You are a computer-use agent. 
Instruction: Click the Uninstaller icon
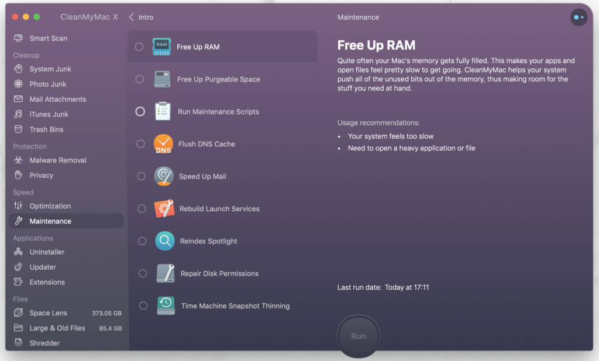pyautogui.click(x=18, y=252)
